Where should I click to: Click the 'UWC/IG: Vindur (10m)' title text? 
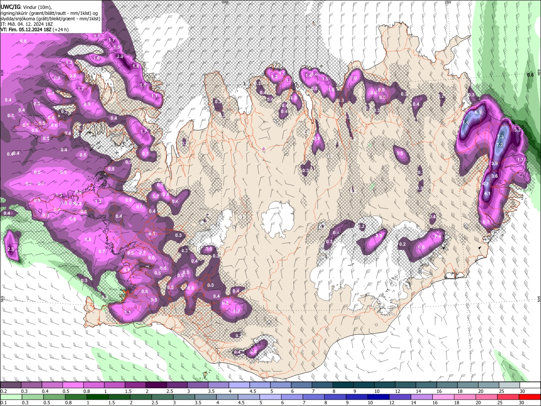(26, 7)
